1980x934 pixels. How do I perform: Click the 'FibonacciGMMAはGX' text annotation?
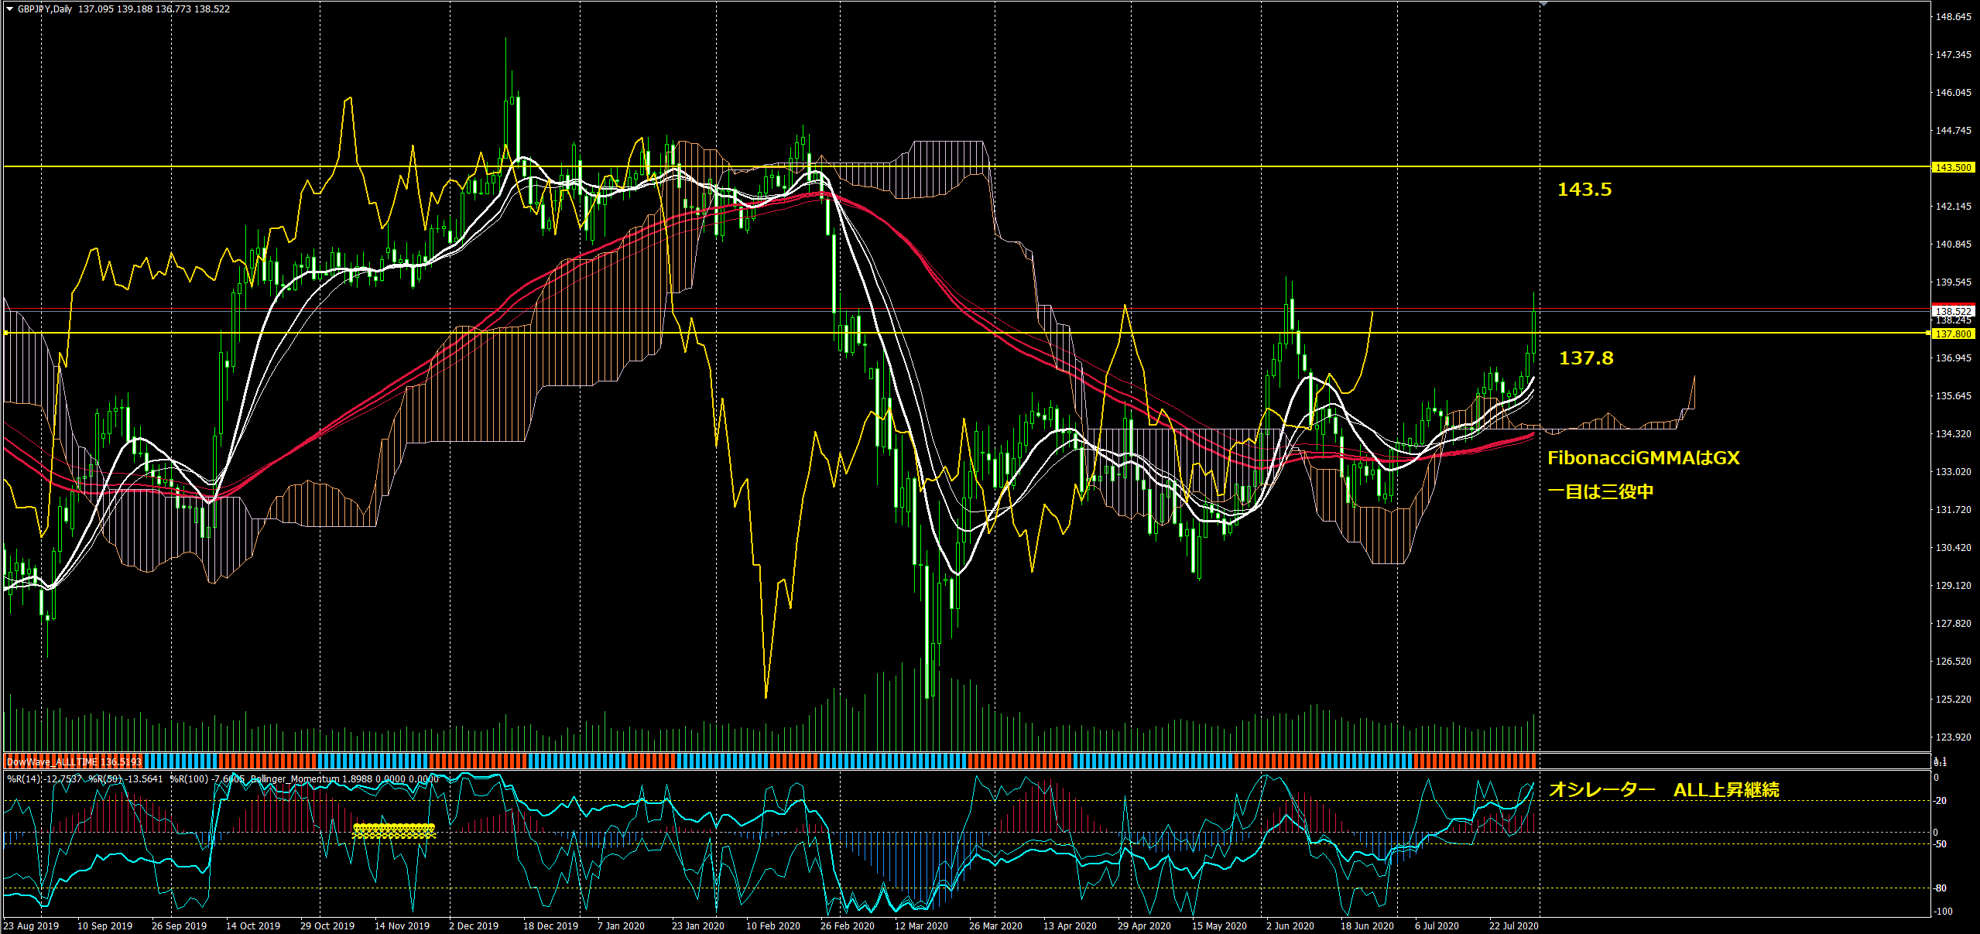(x=1643, y=458)
